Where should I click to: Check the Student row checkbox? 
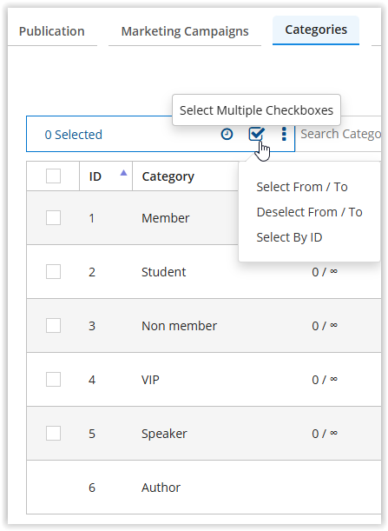54,272
